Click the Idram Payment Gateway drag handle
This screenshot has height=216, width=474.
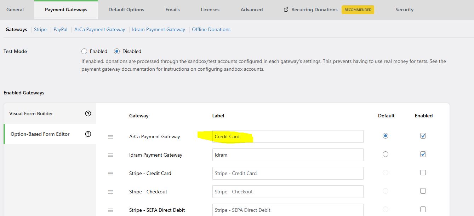(110, 155)
